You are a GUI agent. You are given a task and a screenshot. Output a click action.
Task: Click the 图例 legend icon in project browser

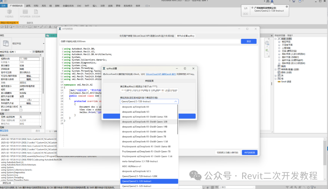[x=279, y=66]
